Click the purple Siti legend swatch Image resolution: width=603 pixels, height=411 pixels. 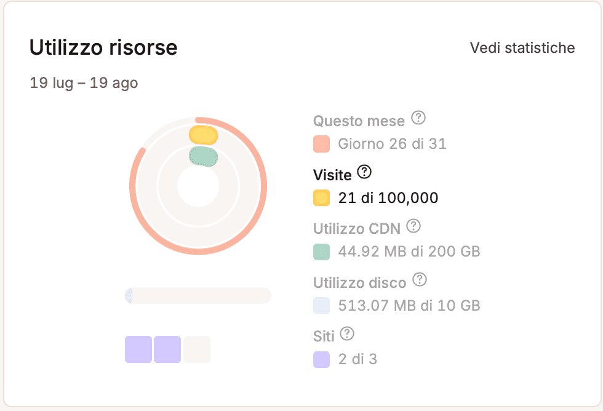tap(321, 359)
